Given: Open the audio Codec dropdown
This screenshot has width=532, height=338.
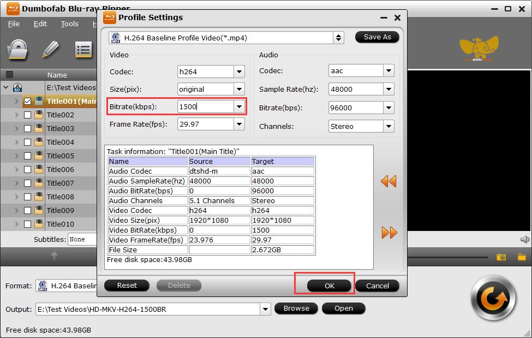Looking at the screenshot, I should [389, 70].
